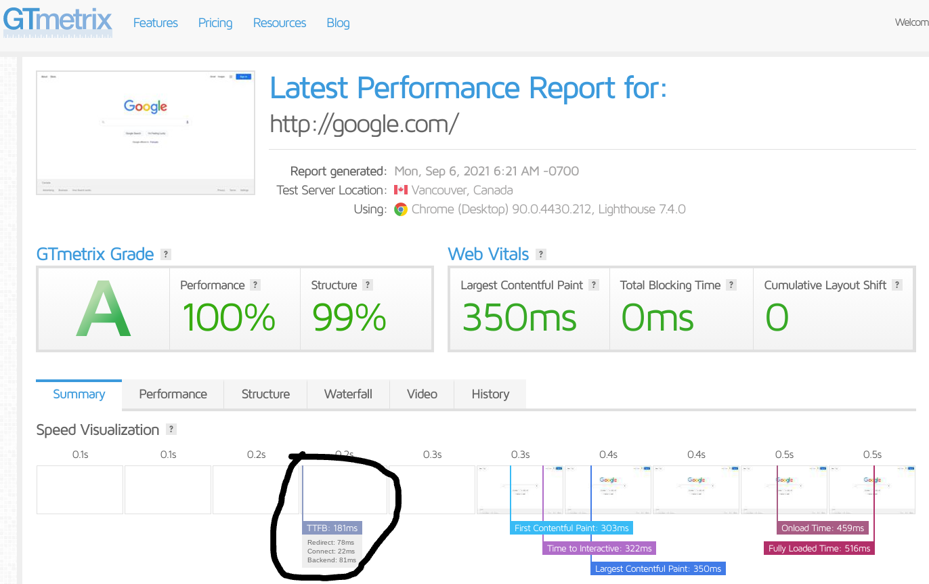The width and height of the screenshot is (929, 584).
Task: Click the TTFB: 181ms timeline marker
Action: (332, 528)
